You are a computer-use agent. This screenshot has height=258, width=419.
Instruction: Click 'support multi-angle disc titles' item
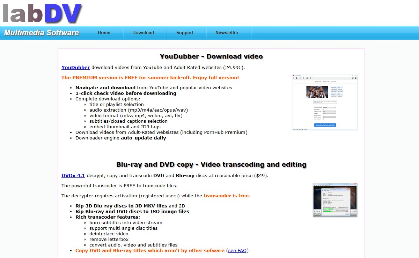pos(124,228)
